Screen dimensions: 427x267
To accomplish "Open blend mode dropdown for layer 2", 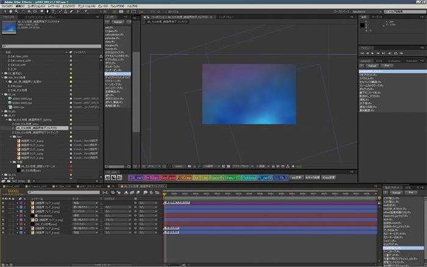I will [x=85, y=207].
